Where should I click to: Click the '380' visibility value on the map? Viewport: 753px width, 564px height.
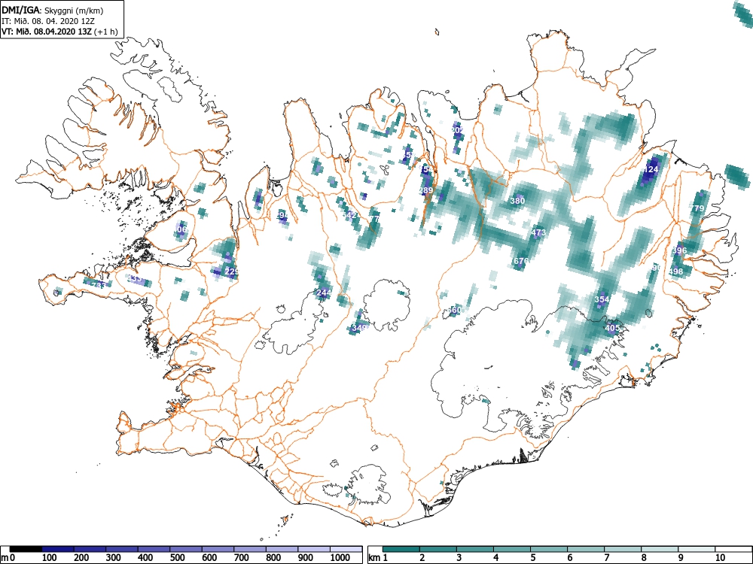(517, 201)
